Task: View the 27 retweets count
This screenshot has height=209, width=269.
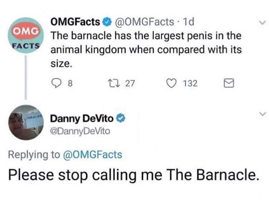Action: [x=130, y=84]
